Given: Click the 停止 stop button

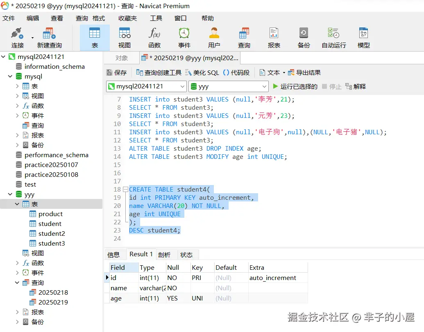Looking at the screenshot, I should [x=331, y=86].
